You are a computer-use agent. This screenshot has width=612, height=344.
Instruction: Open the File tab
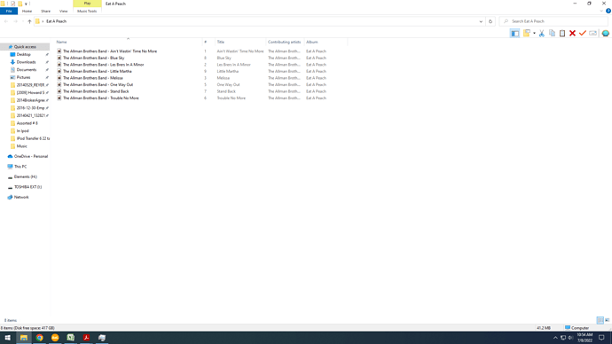pos(9,12)
